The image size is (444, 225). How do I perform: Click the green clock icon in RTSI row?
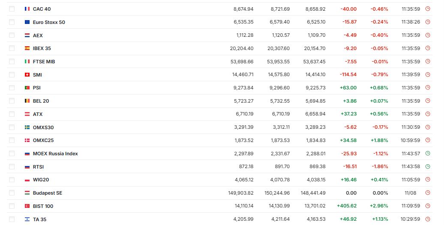coord(428,166)
